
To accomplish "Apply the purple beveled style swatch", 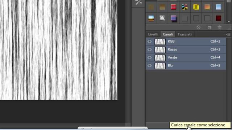I will click(173, 18).
